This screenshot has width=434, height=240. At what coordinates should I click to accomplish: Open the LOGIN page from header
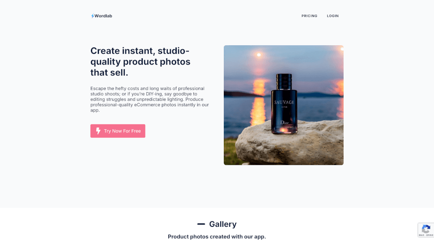coord(333,16)
